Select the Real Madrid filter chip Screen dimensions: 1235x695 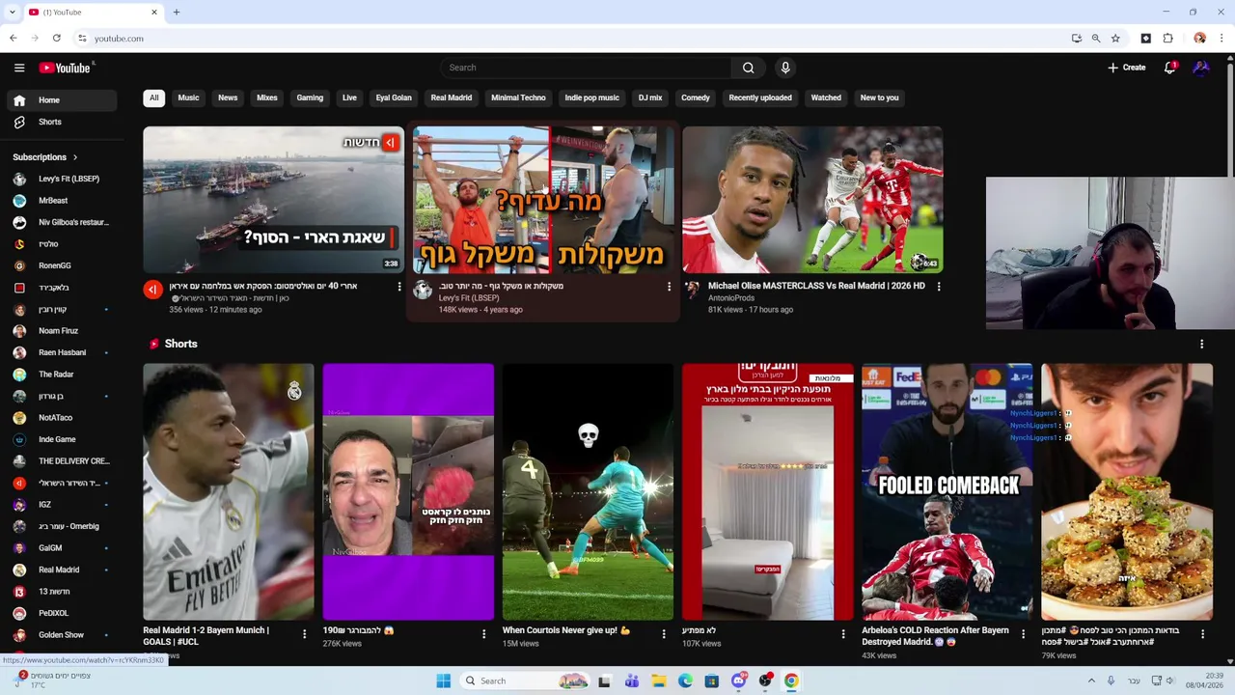click(x=452, y=97)
